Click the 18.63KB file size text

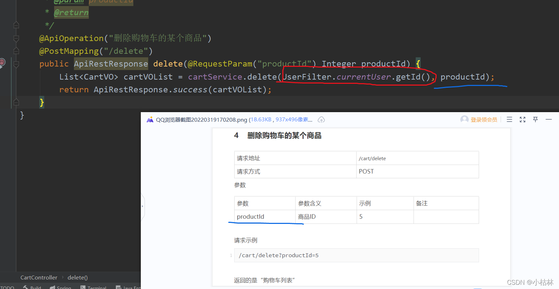[261, 120]
